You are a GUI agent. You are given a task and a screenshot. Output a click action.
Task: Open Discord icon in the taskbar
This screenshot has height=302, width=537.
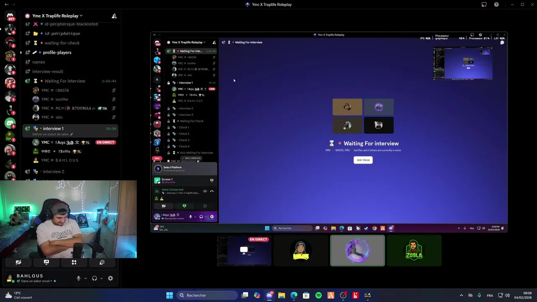269,295
